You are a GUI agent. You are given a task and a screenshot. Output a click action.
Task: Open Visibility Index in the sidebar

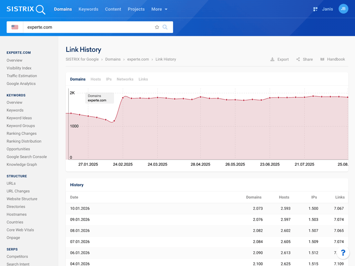(19, 68)
